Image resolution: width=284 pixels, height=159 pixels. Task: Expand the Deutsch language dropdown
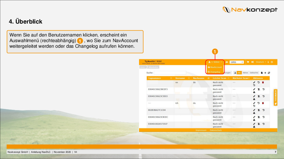261,62
